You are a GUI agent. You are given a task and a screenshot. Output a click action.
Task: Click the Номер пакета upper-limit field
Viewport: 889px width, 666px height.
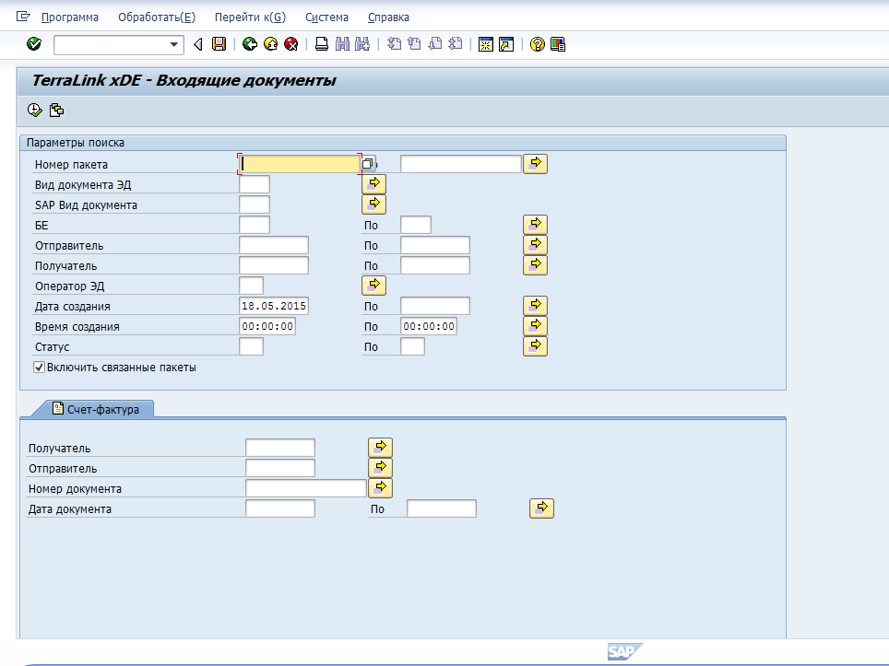(461, 164)
